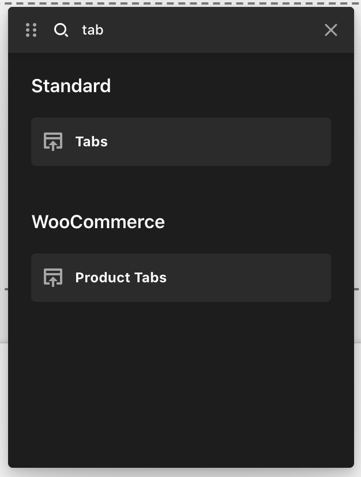
Task: Click the dashed canvas border above panel
Action: click(x=181, y=3)
